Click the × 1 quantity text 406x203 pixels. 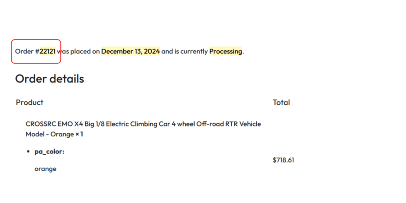[x=79, y=134]
